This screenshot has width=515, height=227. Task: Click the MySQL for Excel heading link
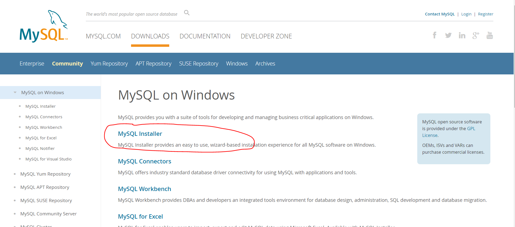point(141,216)
